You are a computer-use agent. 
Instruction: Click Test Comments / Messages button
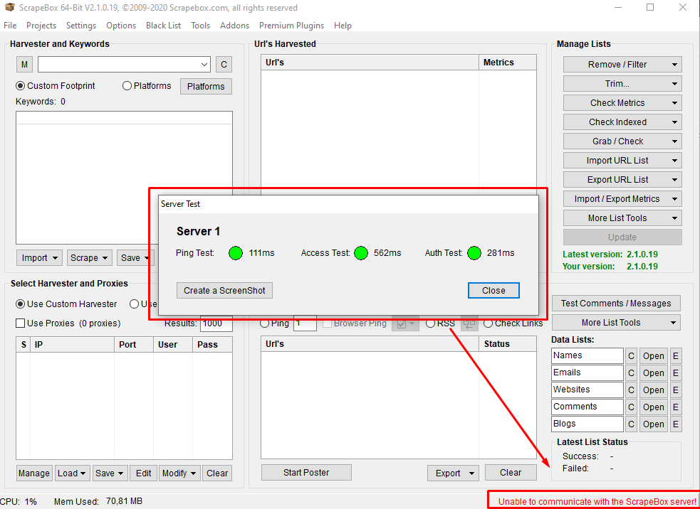click(x=616, y=304)
